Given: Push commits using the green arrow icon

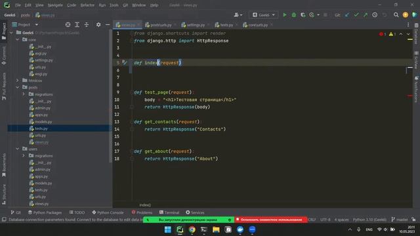Looking at the screenshot, I should point(366,15).
